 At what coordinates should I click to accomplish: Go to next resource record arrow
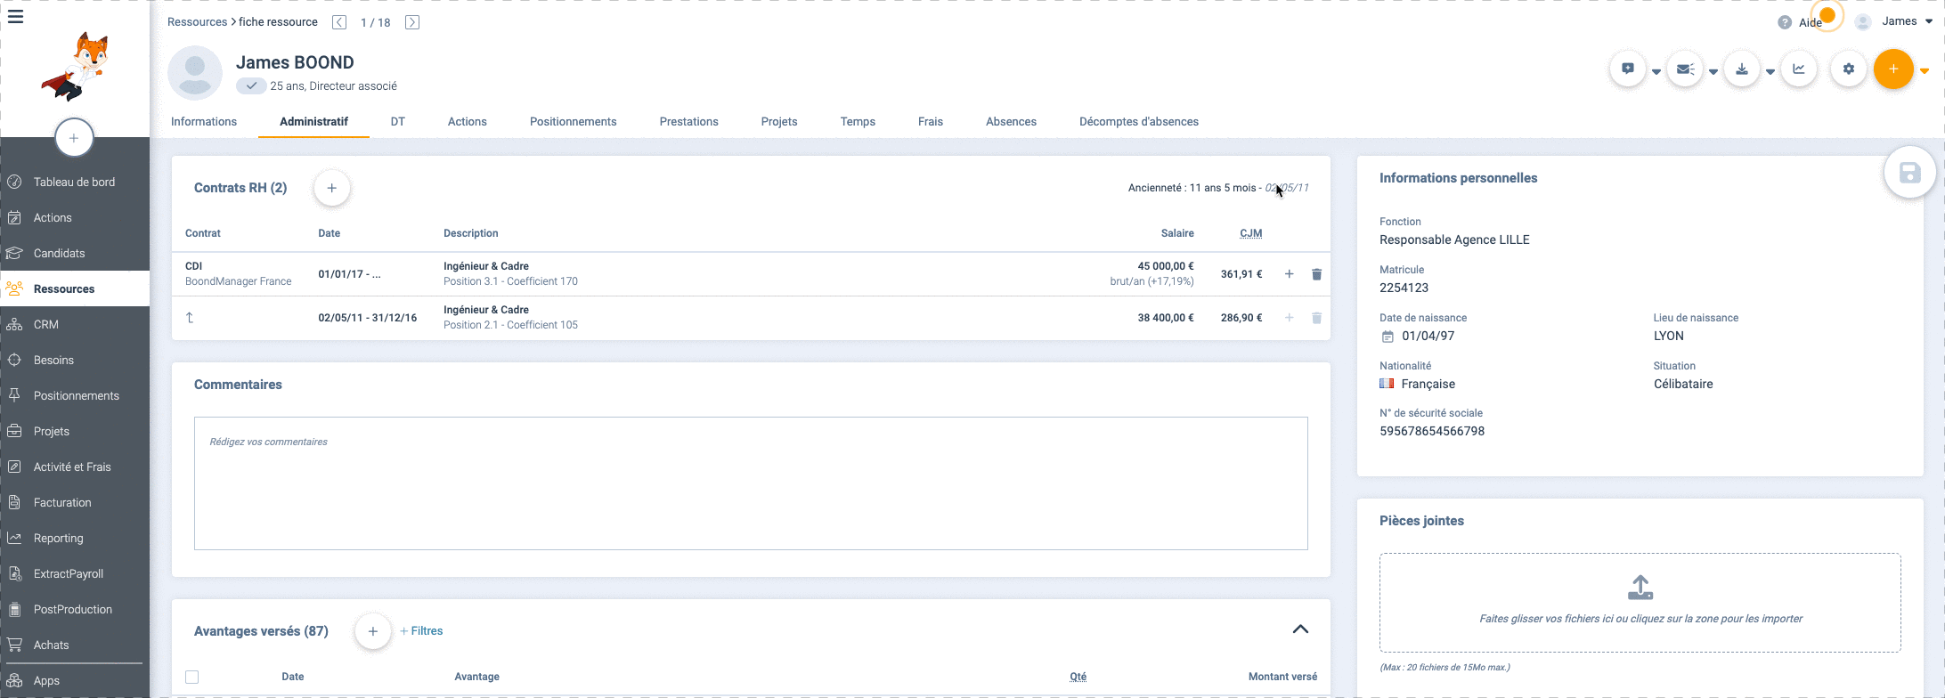click(412, 22)
